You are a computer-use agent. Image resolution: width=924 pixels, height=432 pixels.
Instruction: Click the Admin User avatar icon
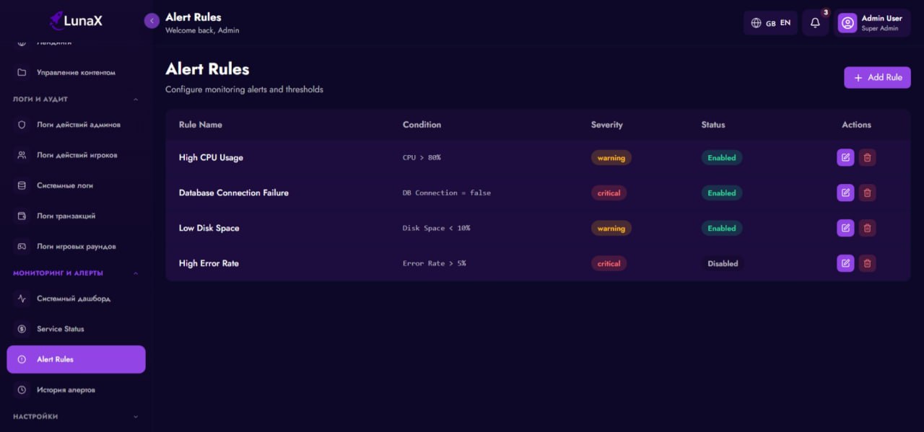[847, 23]
